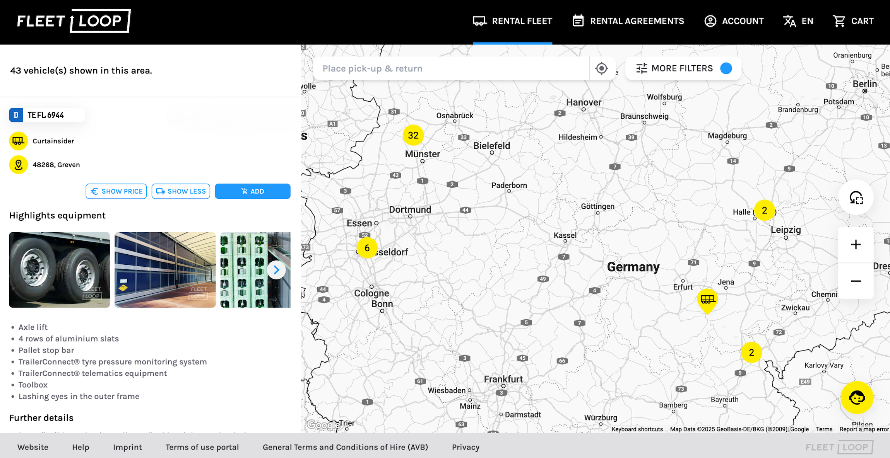This screenshot has width=890, height=458.
Task: Click SHOW PRICE button for TEFL 6944
Action: [116, 191]
